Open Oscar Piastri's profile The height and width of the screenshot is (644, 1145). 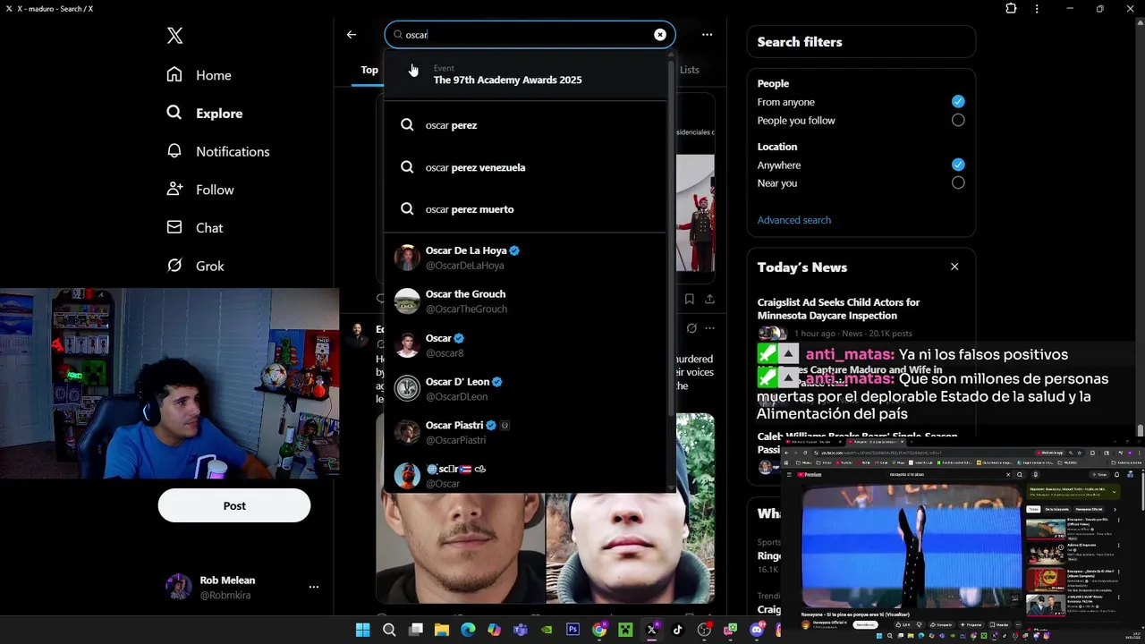coord(525,432)
